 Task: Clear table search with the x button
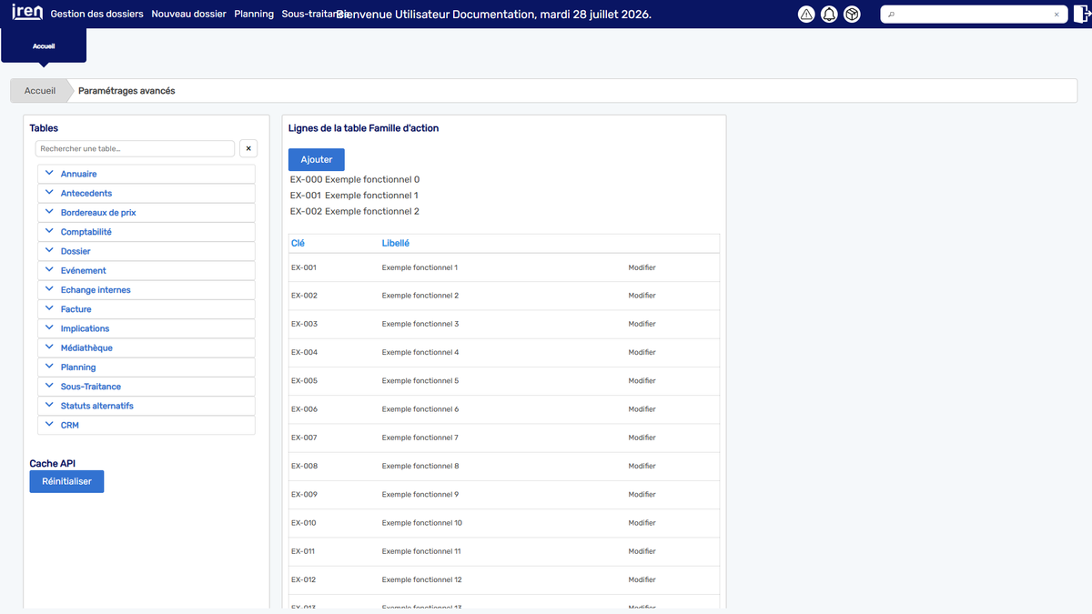coord(248,148)
